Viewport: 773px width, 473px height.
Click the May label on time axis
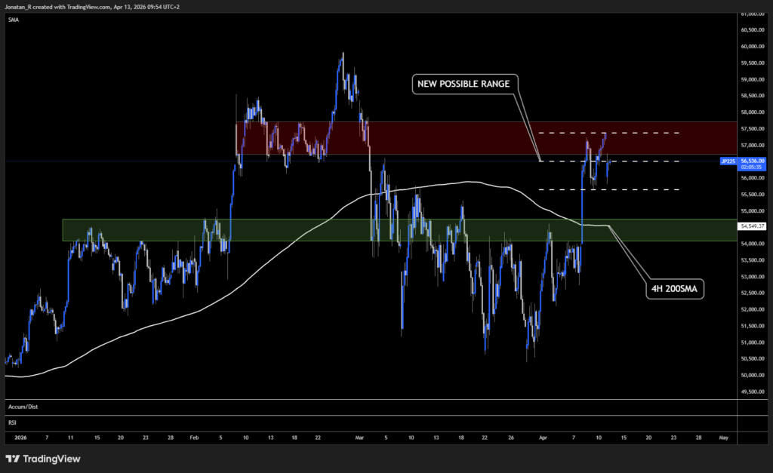[723, 438]
